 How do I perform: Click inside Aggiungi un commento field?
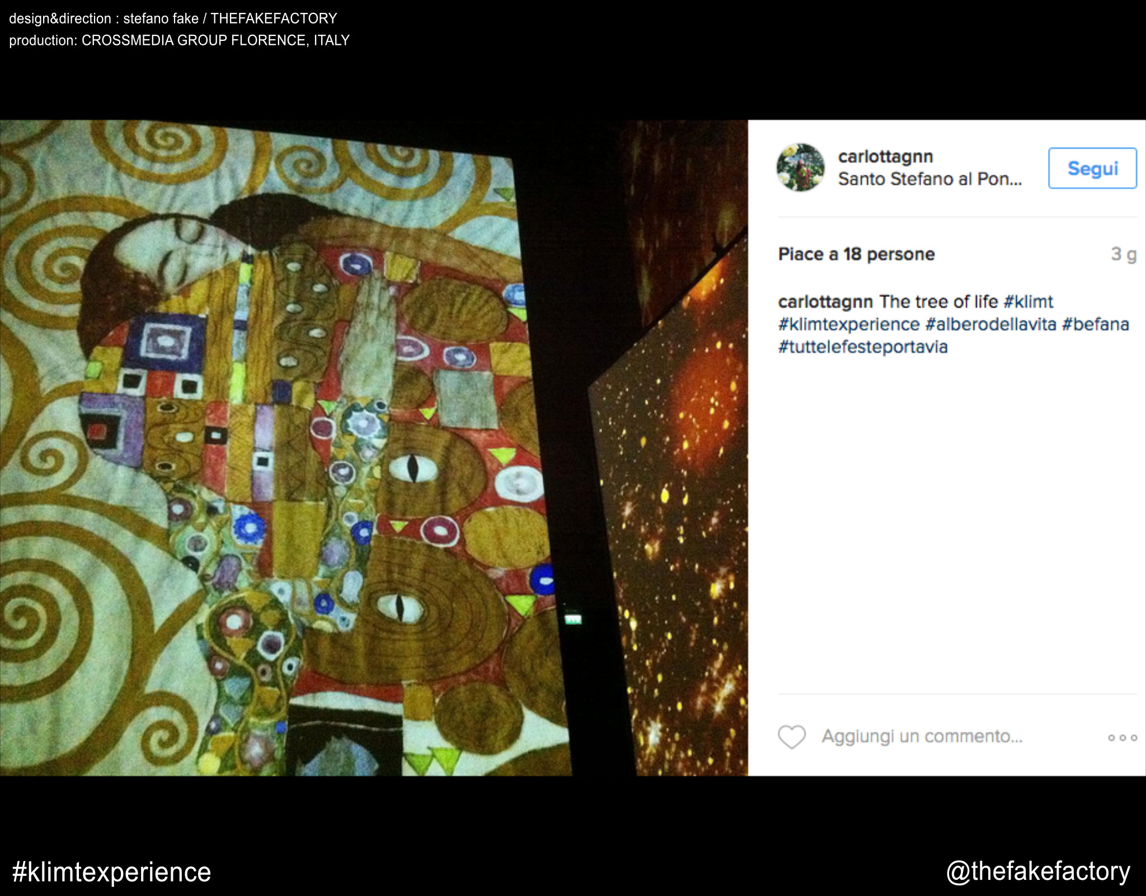[922, 736]
